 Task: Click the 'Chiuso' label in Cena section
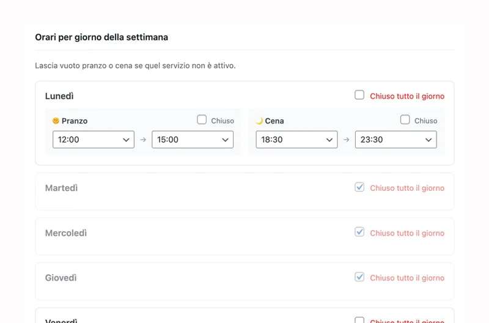(x=425, y=121)
